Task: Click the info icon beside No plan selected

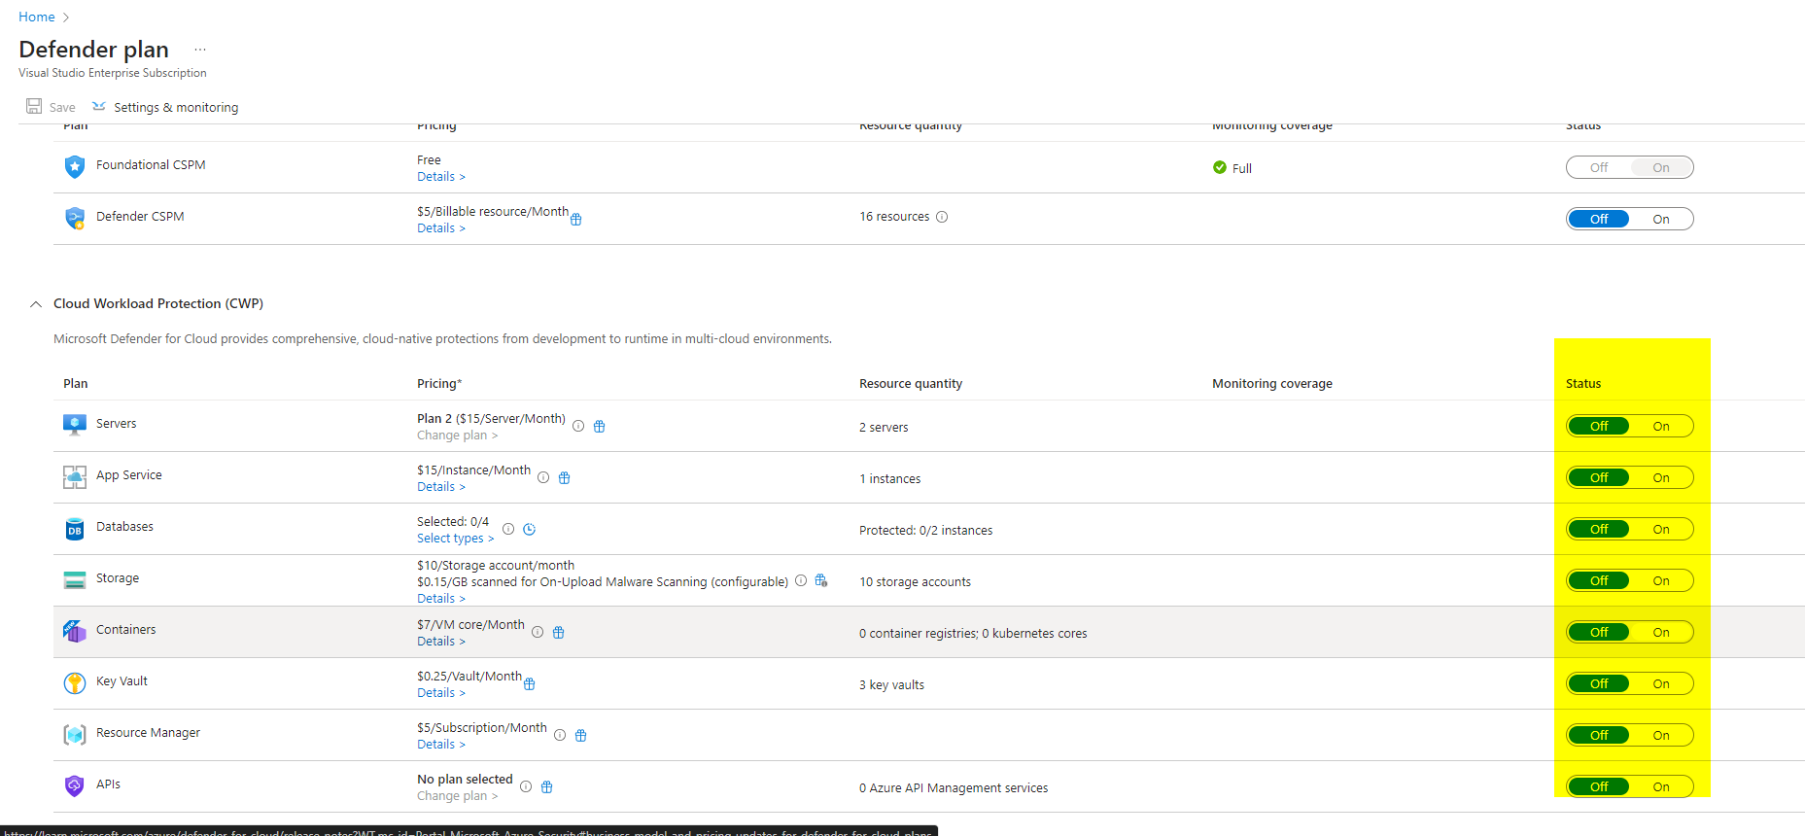Action: (526, 786)
